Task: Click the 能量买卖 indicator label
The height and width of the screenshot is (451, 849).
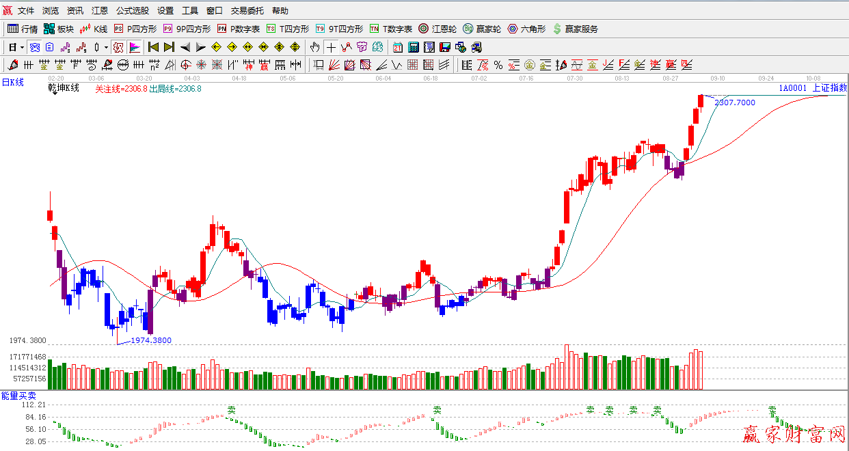Action: point(18,396)
